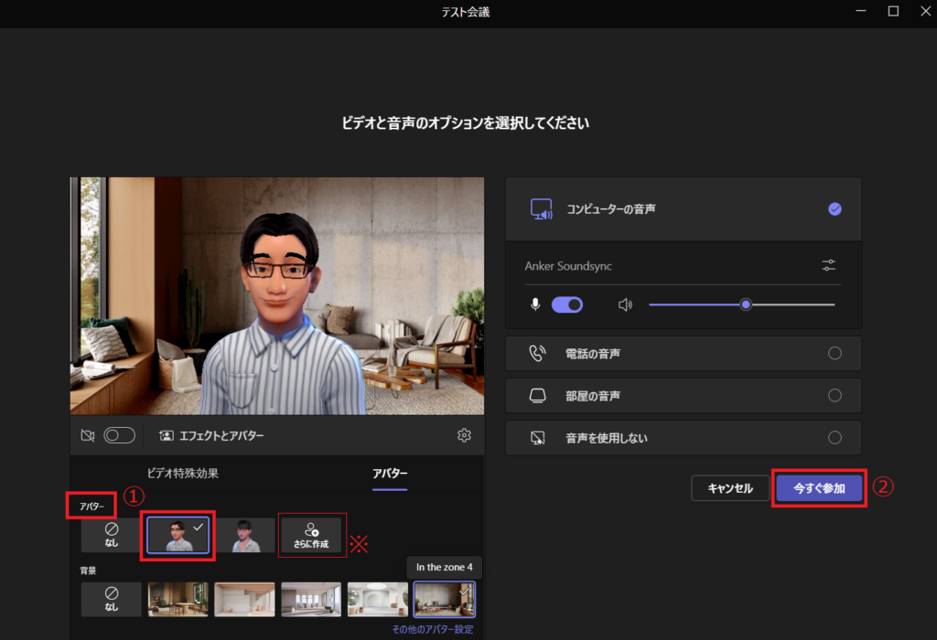The width and height of the screenshot is (937, 640).
Task: Select the '電話の音声' radio button
Action: pos(834,353)
